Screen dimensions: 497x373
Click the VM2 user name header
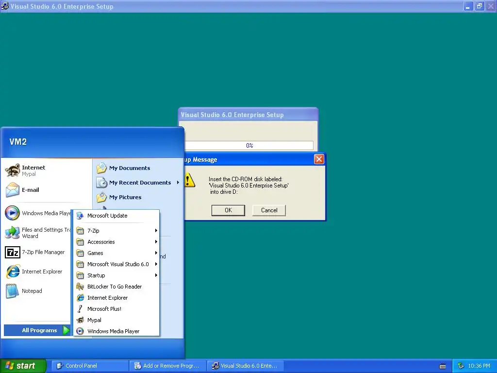18,142
